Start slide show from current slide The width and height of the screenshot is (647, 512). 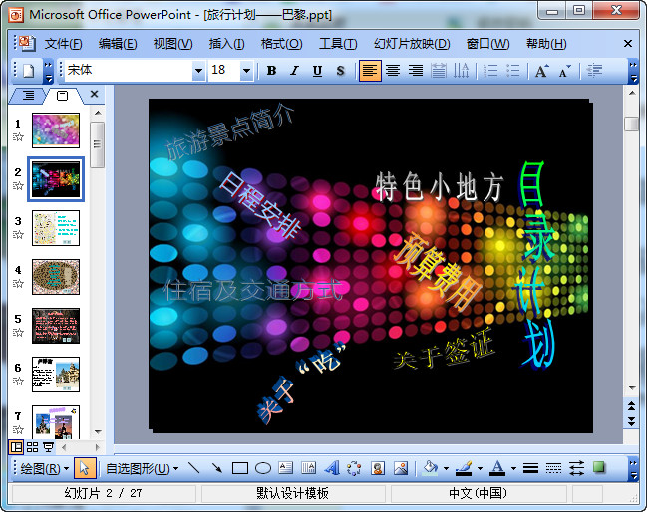click(x=48, y=447)
